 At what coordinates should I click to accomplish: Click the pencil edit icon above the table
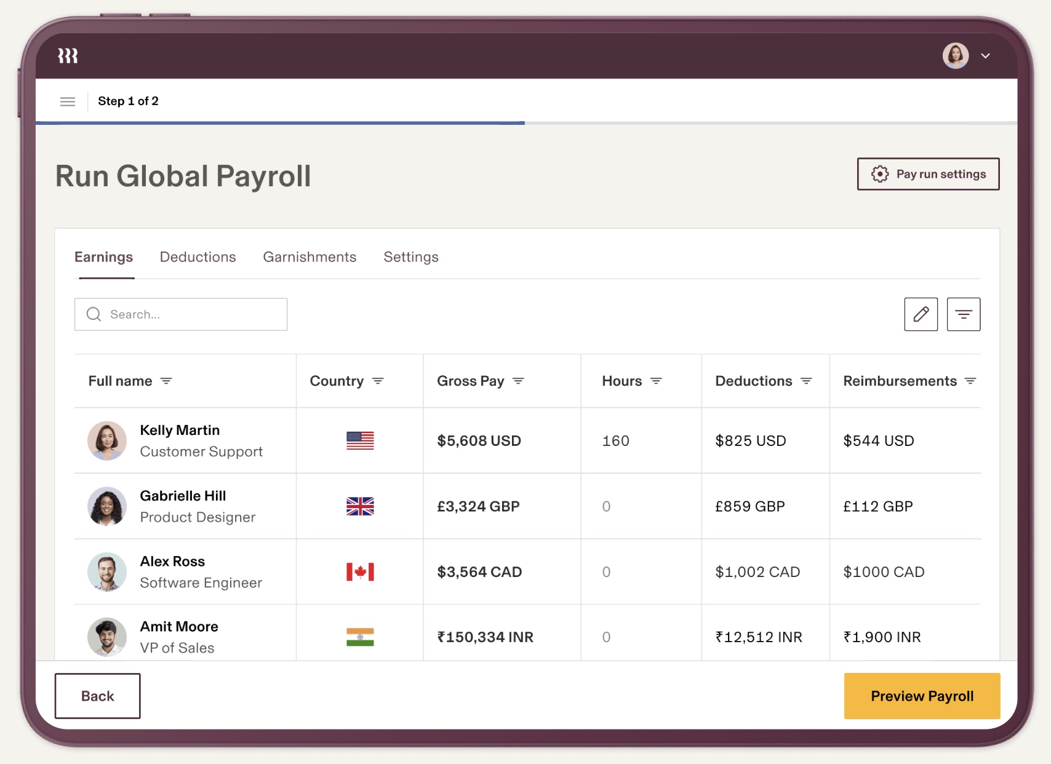point(920,314)
